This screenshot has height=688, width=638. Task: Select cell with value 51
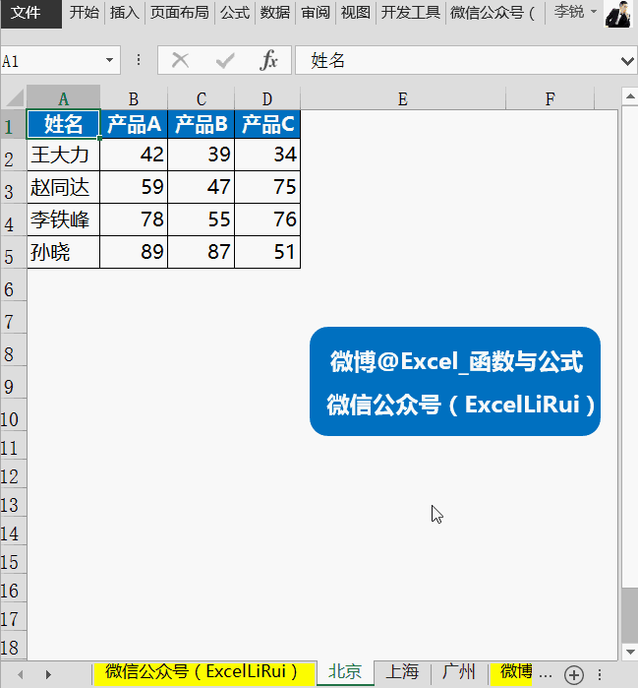(x=267, y=252)
